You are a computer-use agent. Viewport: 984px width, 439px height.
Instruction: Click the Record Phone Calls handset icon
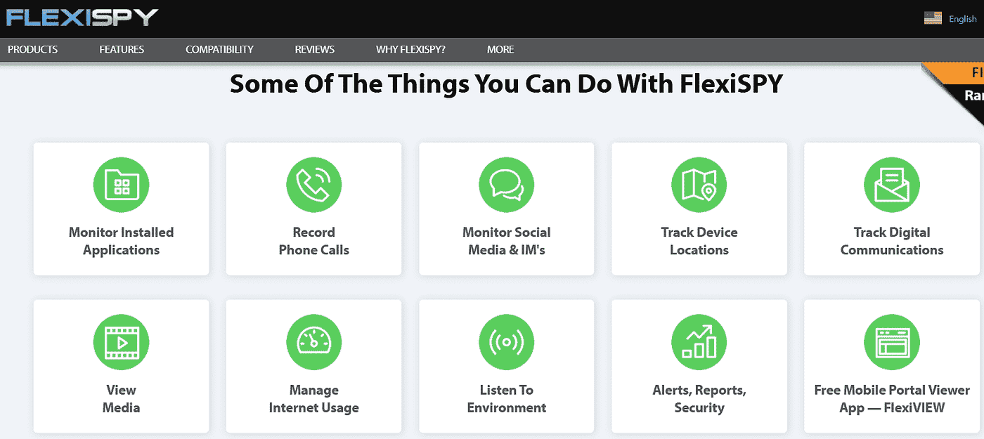pyautogui.click(x=313, y=185)
